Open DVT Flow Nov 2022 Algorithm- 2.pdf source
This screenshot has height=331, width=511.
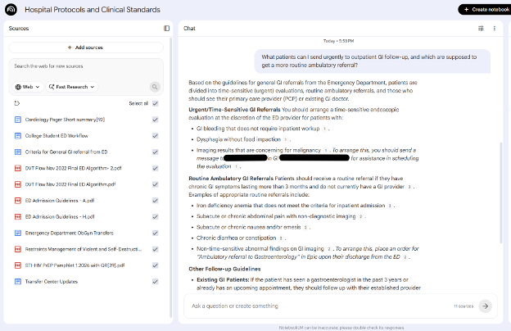click(x=74, y=168)
